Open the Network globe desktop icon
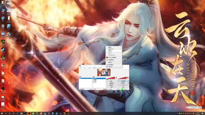 click(x=3, y=19)
